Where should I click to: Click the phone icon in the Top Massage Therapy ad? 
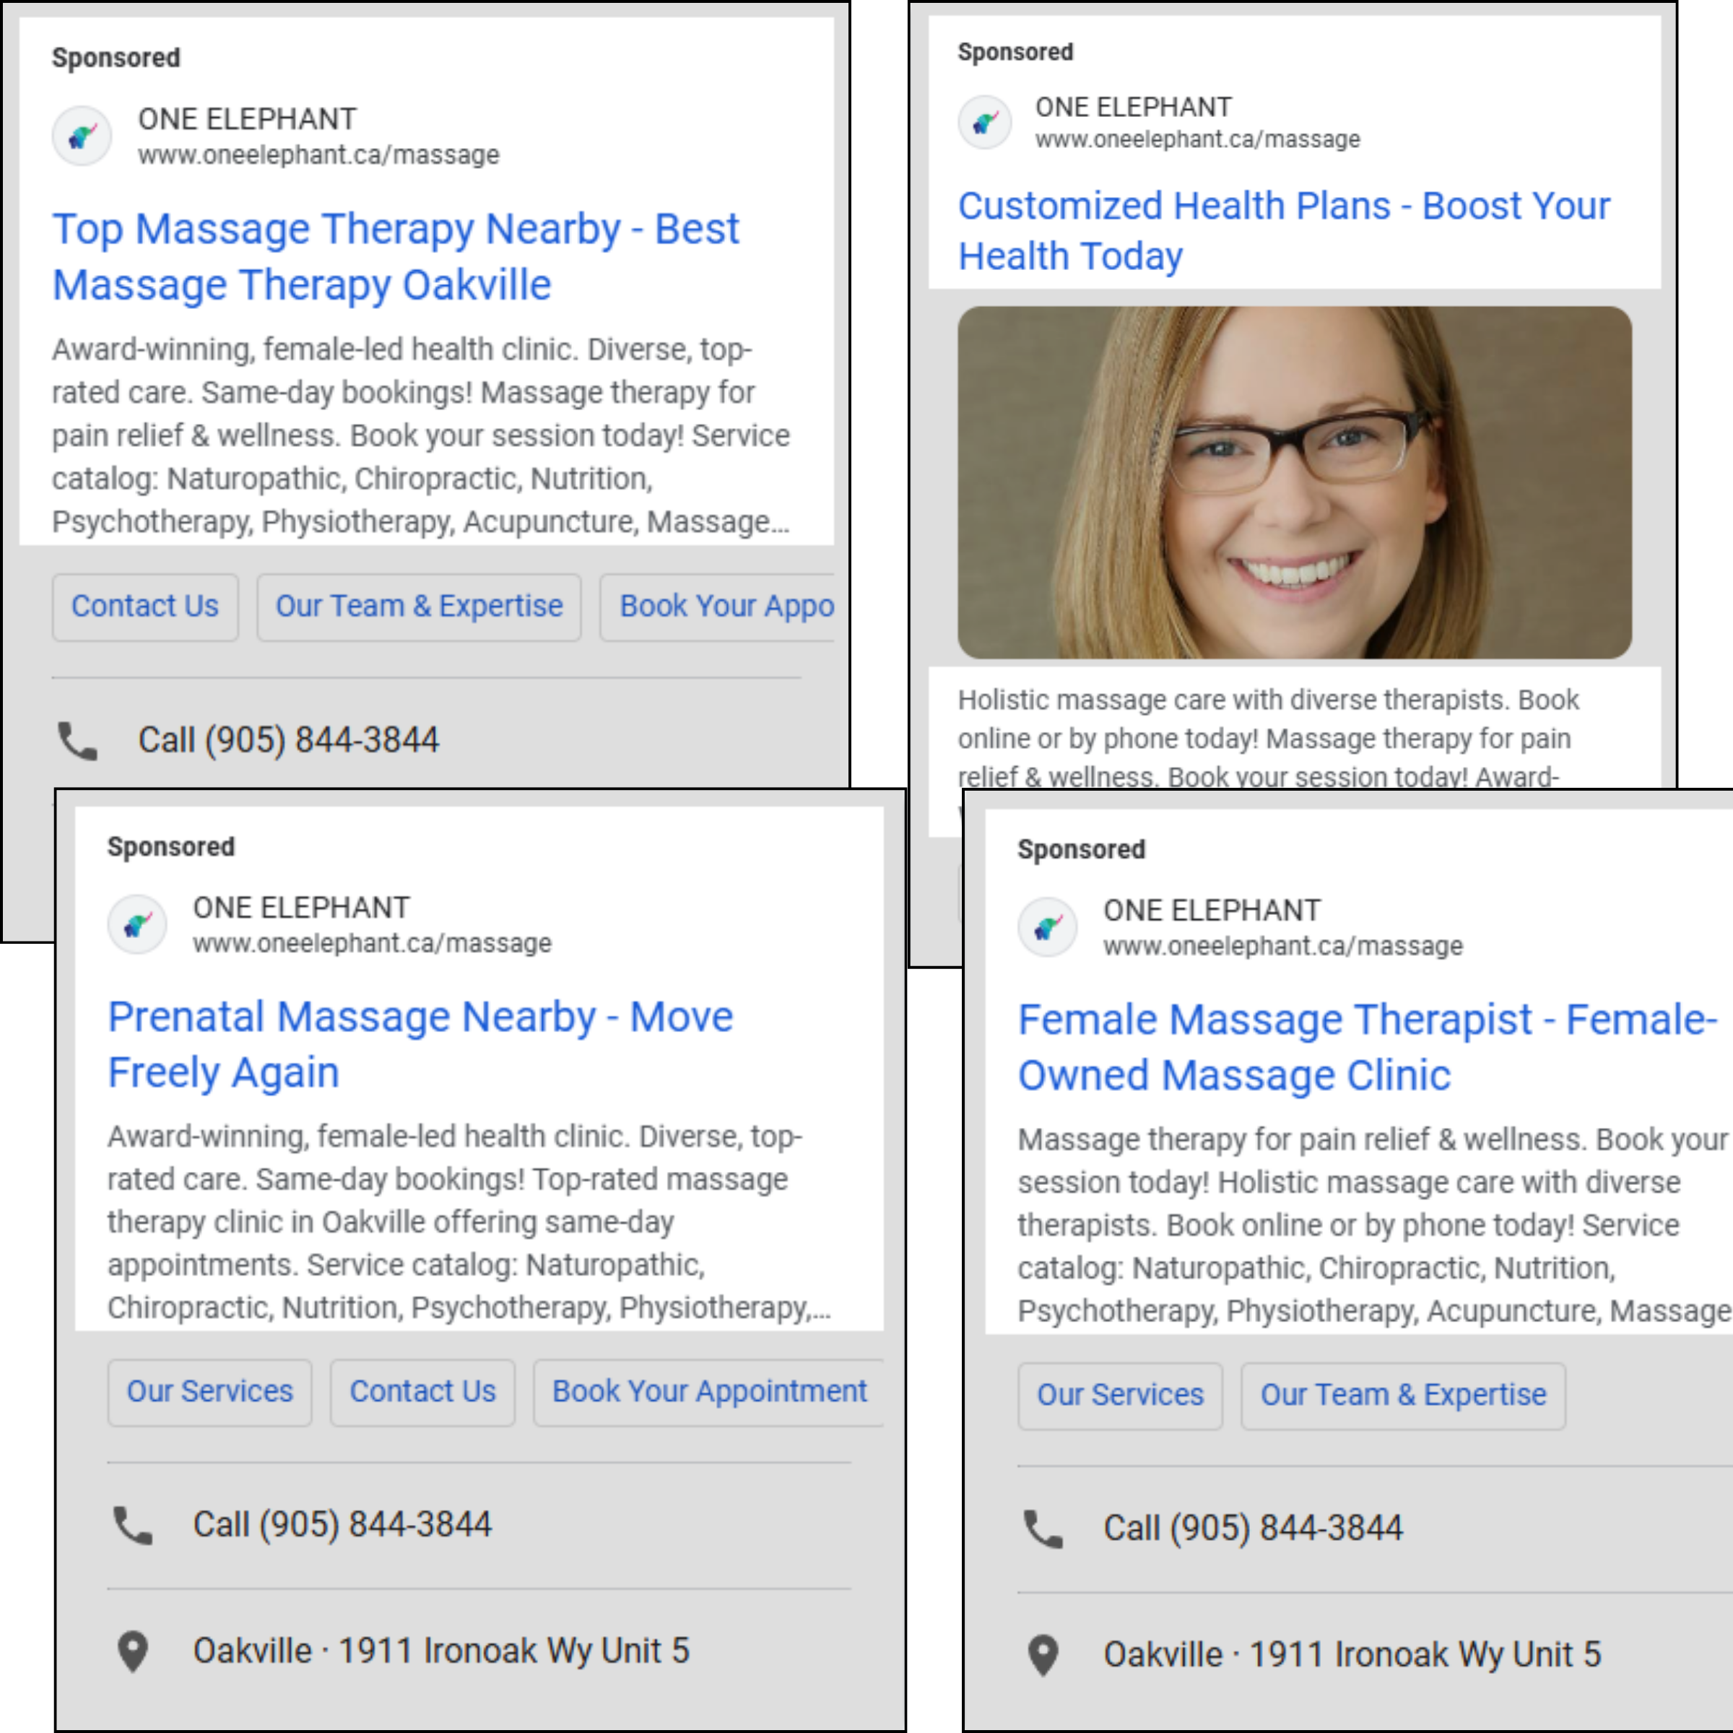click(x=77, y=741)
